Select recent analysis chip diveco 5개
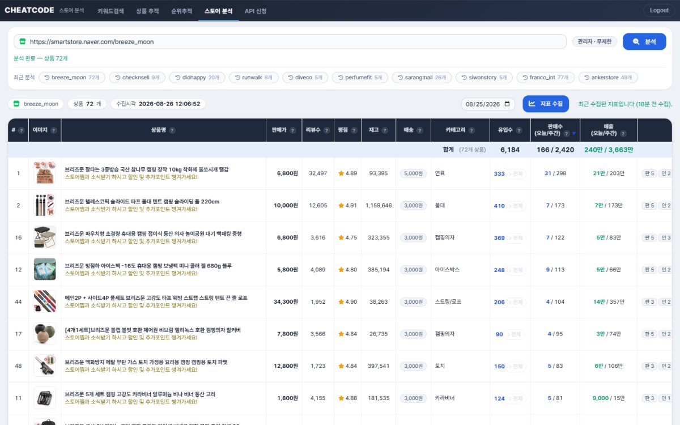Viewport: 680px width, 425px height. click(305, 78)
